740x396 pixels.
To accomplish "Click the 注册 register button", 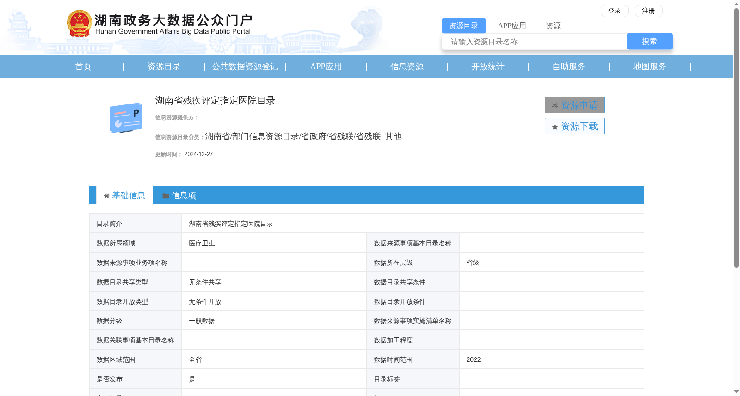I will tap(648, 11).
